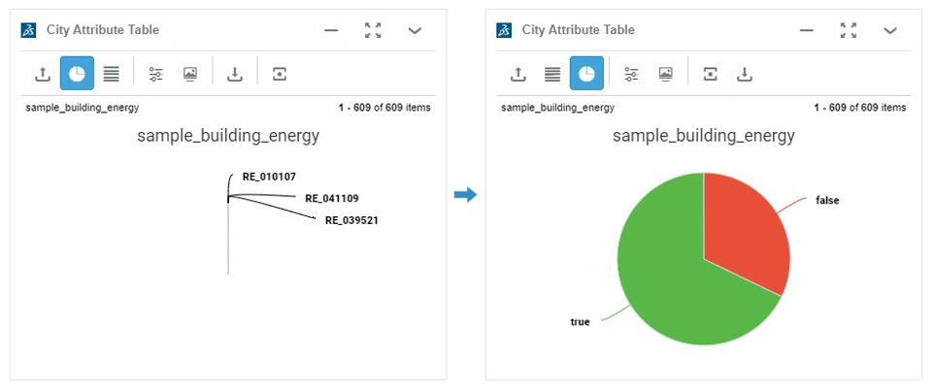Image resolution: width=932 pixels, height=389 pixels.
Task: Toggle the pie chart view in the left panel
Action: [77, 74]
